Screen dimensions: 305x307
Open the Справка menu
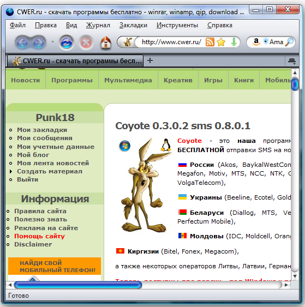tap(219, 25)
